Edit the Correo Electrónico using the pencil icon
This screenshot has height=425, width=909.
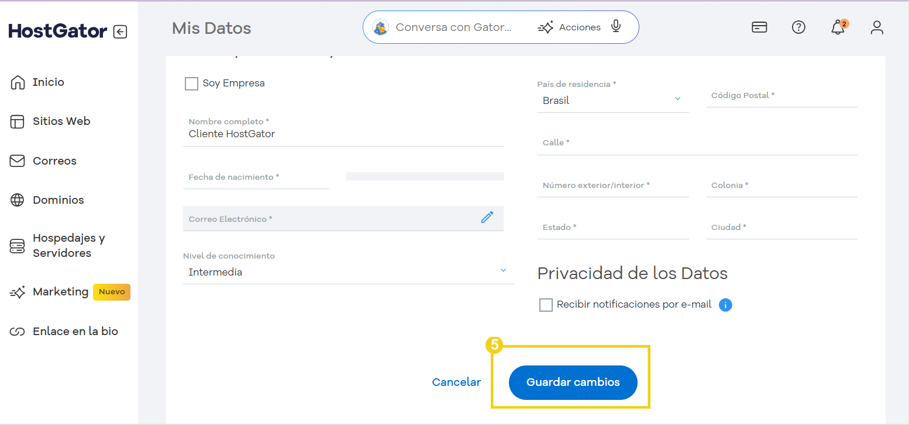coord(487,217)
